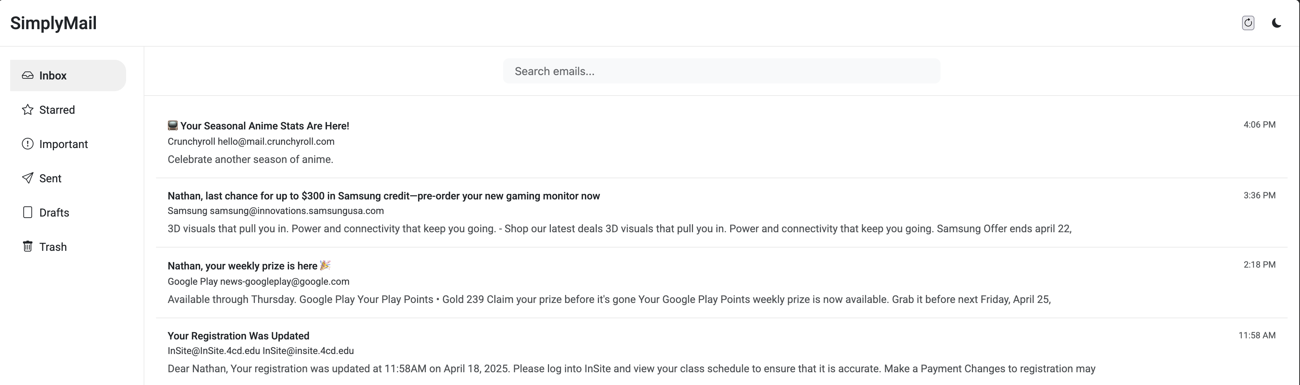Screen dimensions: 1300x385
Task: Click the refresh icon in header
Action: (1248, 23)
